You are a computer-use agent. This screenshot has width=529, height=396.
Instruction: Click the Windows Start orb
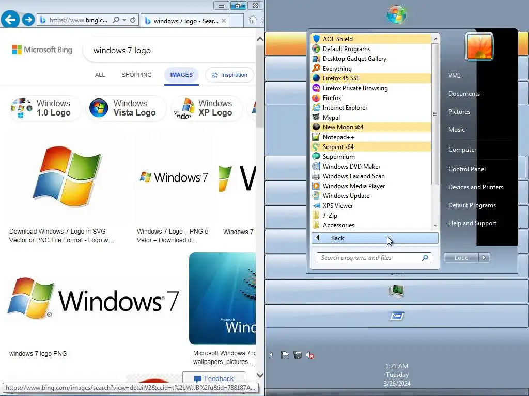click(396, 14)
